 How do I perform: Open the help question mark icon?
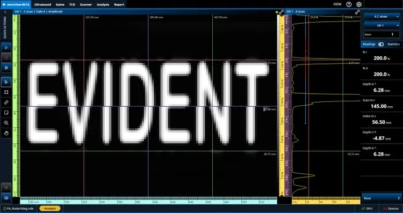(349, 4)
